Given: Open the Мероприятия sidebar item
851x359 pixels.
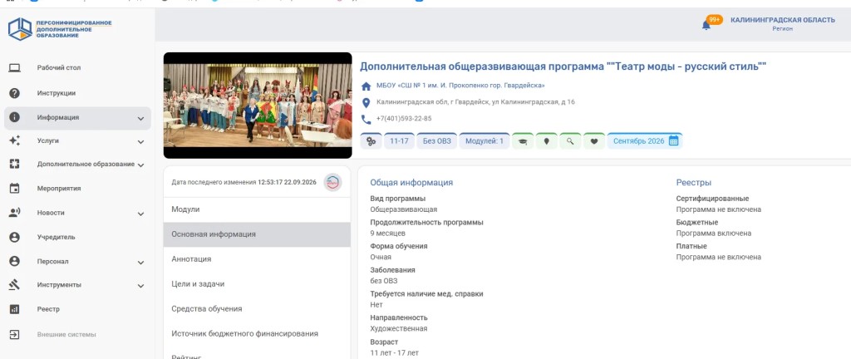Looking at the screenshot, I should 77,188.
